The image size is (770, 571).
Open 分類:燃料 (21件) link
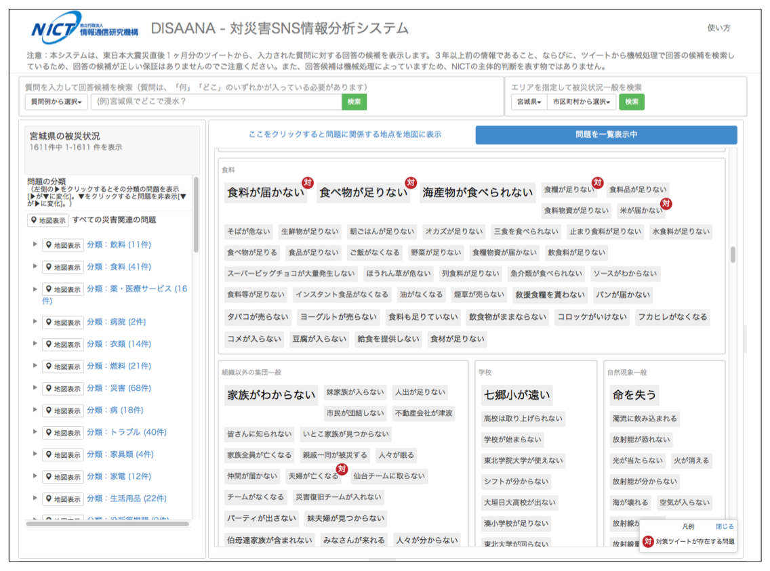pos(119,366)
